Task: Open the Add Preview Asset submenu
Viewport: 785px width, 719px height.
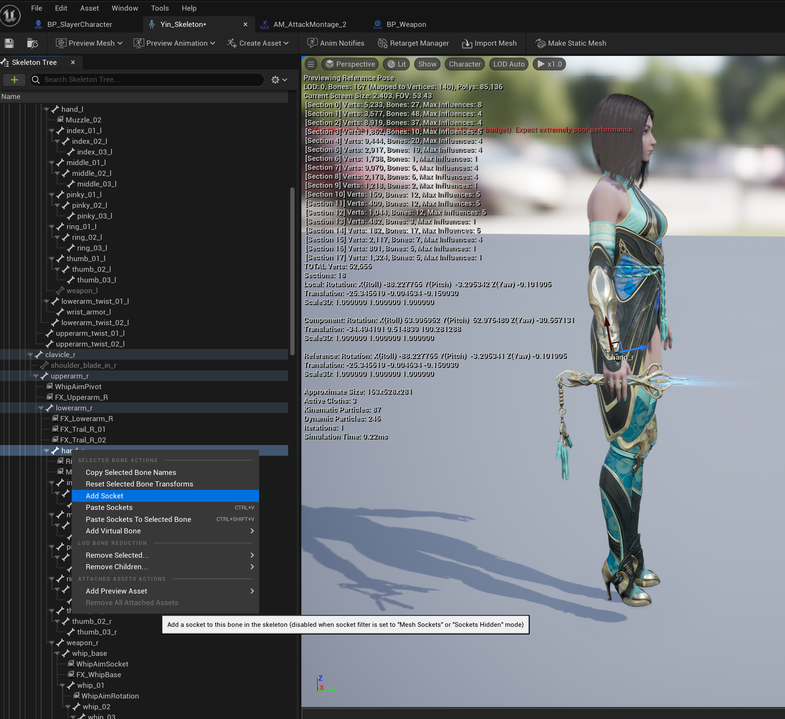Action: pos(165,591)
